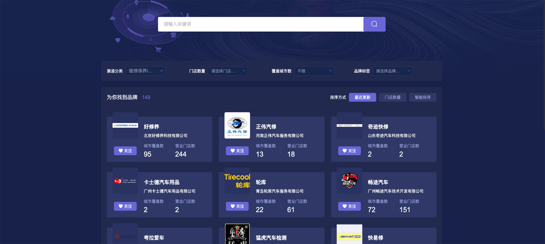Image resolution: width=545 pixels, height=244 pixels.
Task: Click company name 广州卡士德汽车用品有限公司
Action: [x=170, y=191]
